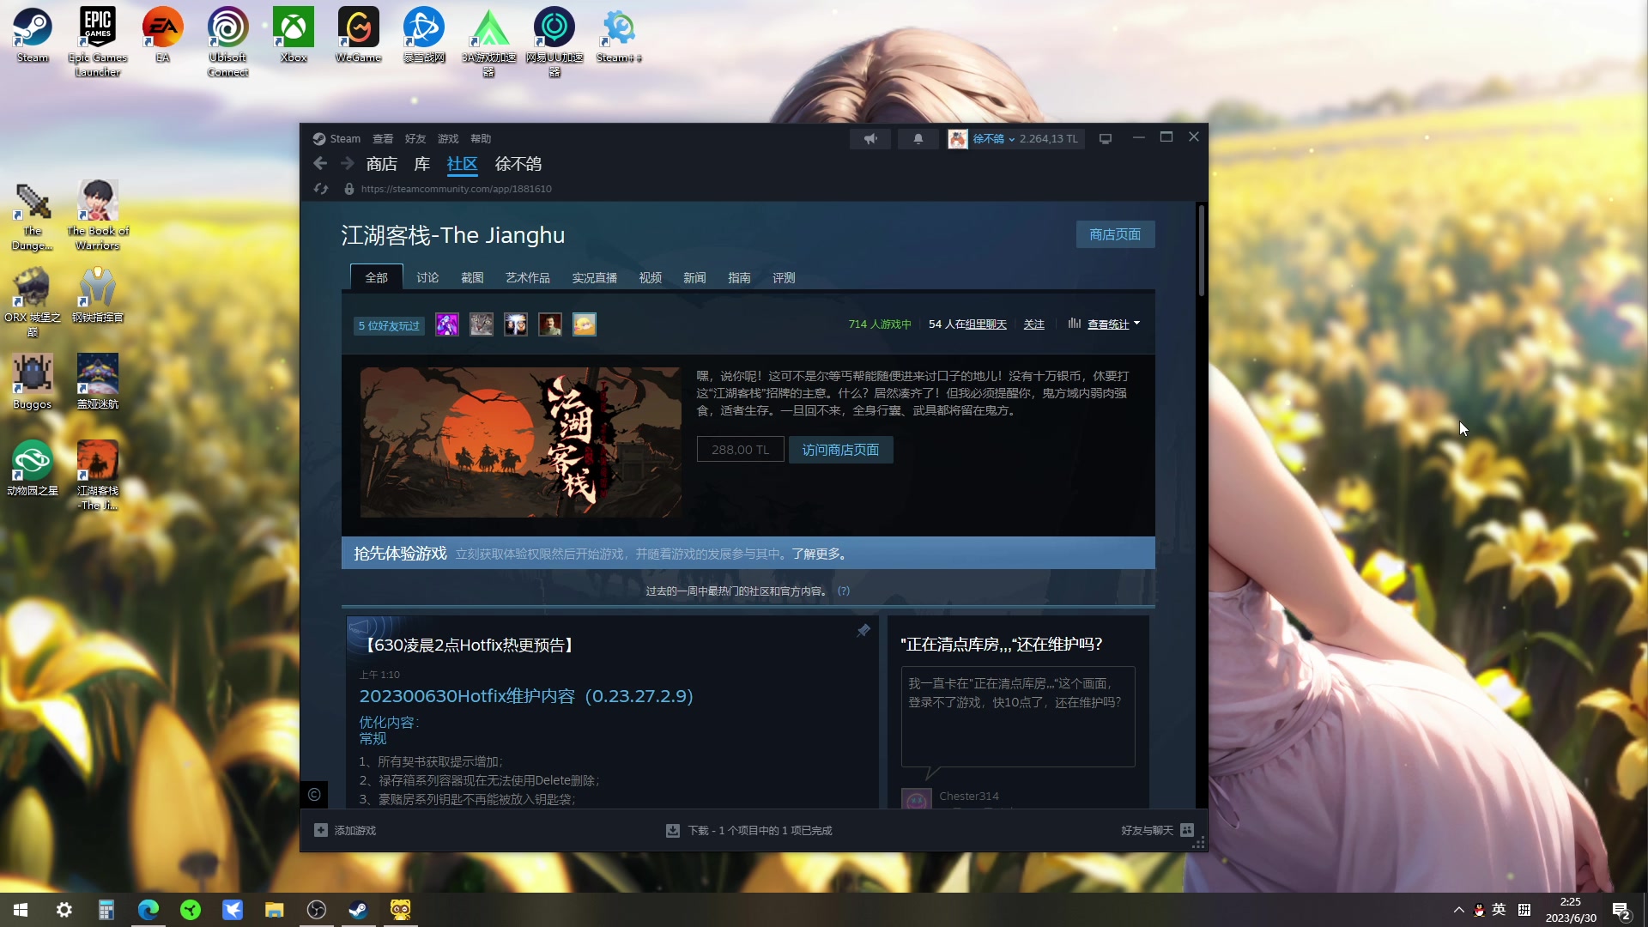Screen dimensions: 1648x927
Task: Click the pin icon on the Hotfix post
Action: click(x=863, y=631)
